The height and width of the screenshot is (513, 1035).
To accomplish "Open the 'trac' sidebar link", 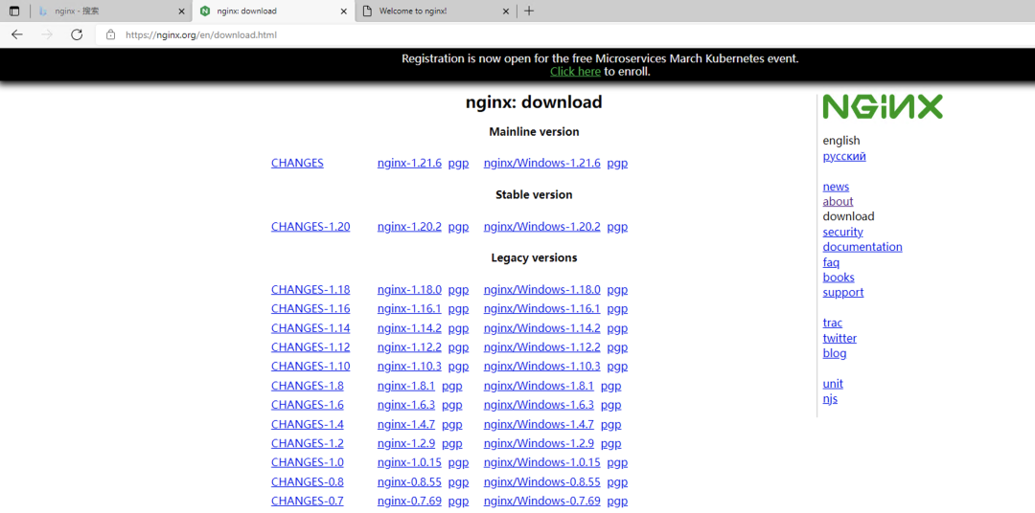I will [833, 323].
